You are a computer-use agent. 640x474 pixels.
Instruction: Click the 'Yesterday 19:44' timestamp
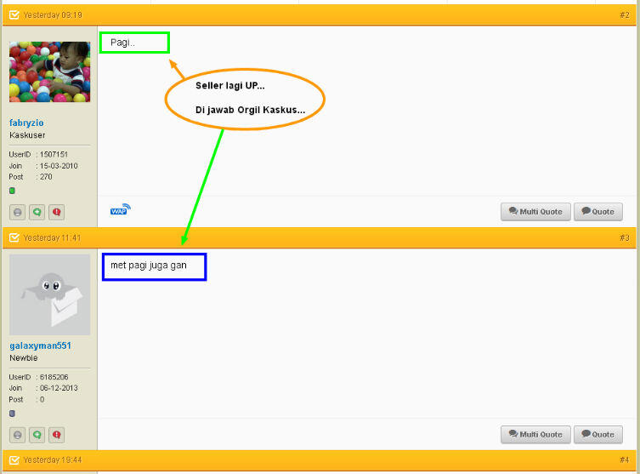point(52,460)
